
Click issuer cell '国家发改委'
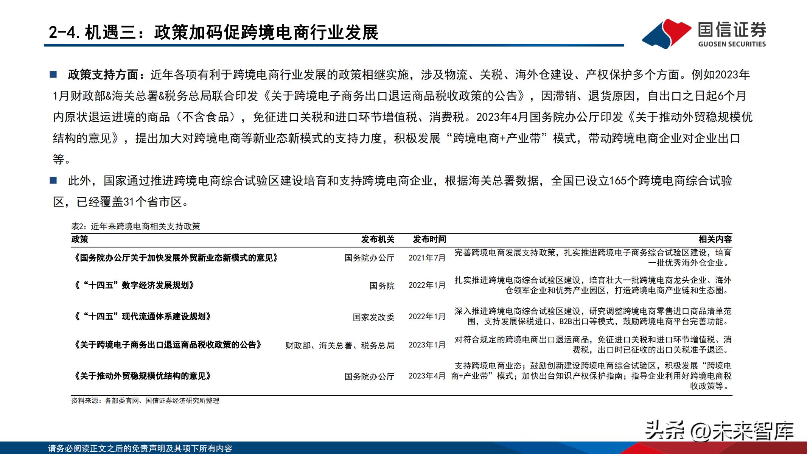[x=373, y=317]
